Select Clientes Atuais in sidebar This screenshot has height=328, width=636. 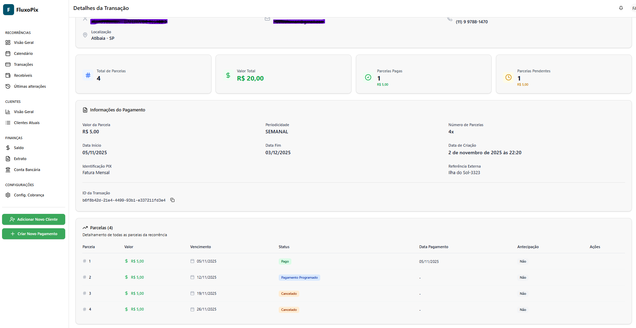coord(27,123)
